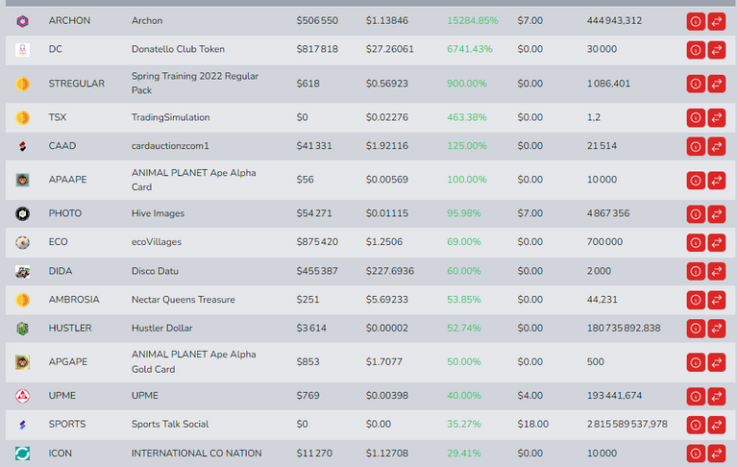This screenshot has width=738, height=467.
Task: Click the APGAPE ape thumbnail
Action: pos(23,362)
